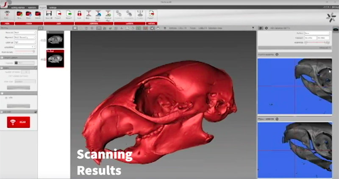Open the gear settings icon in camera panel header
Image resolution: width=339 pixels, height=179 pixels.
click(266, 28)
